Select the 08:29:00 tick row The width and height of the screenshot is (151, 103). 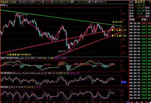click(140, 27)
